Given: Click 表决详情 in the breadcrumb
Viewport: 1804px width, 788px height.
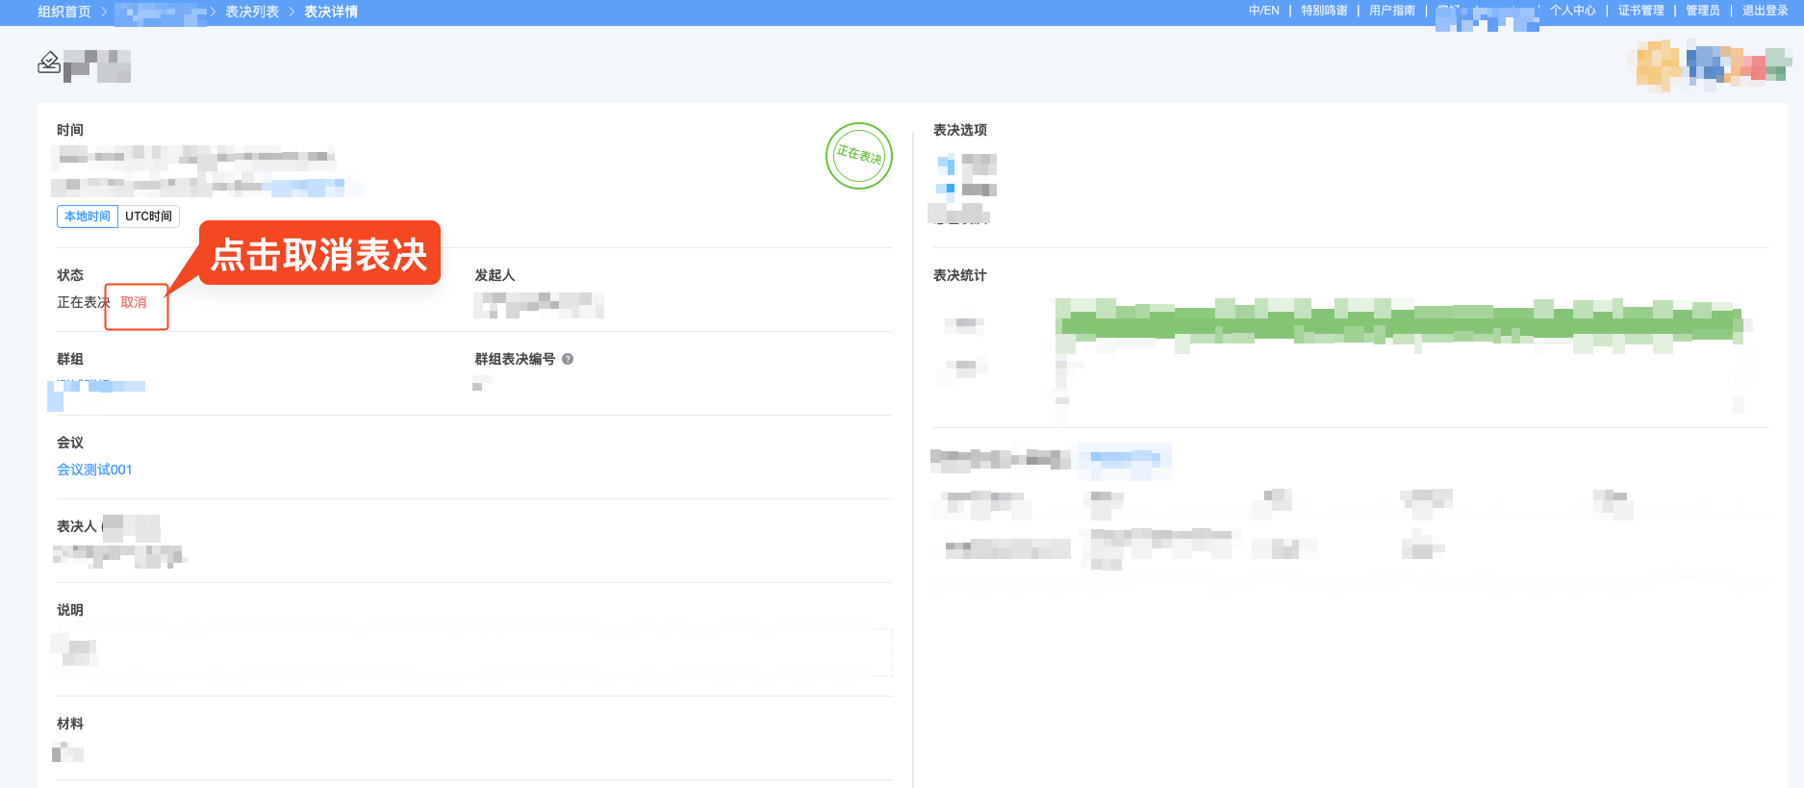Looking at the screenshot, I should click(331, 12).
